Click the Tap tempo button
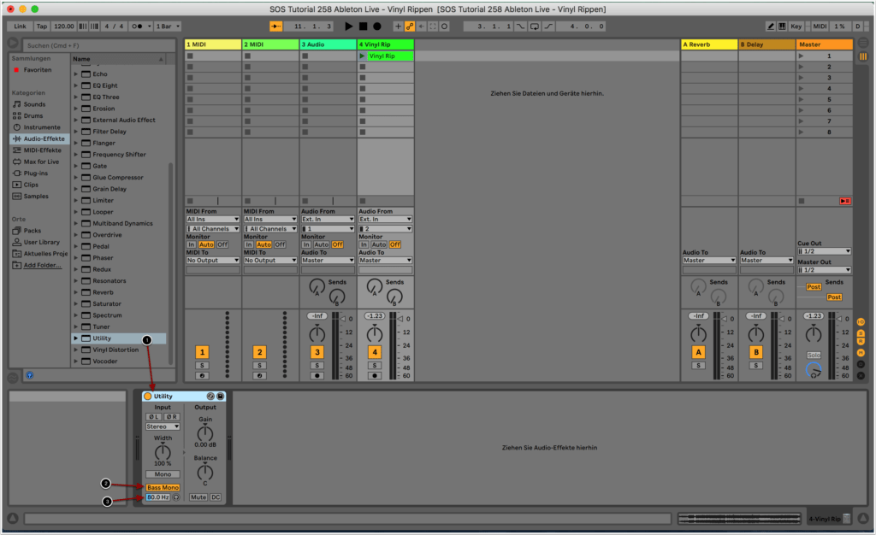 (x=41, y=26)
